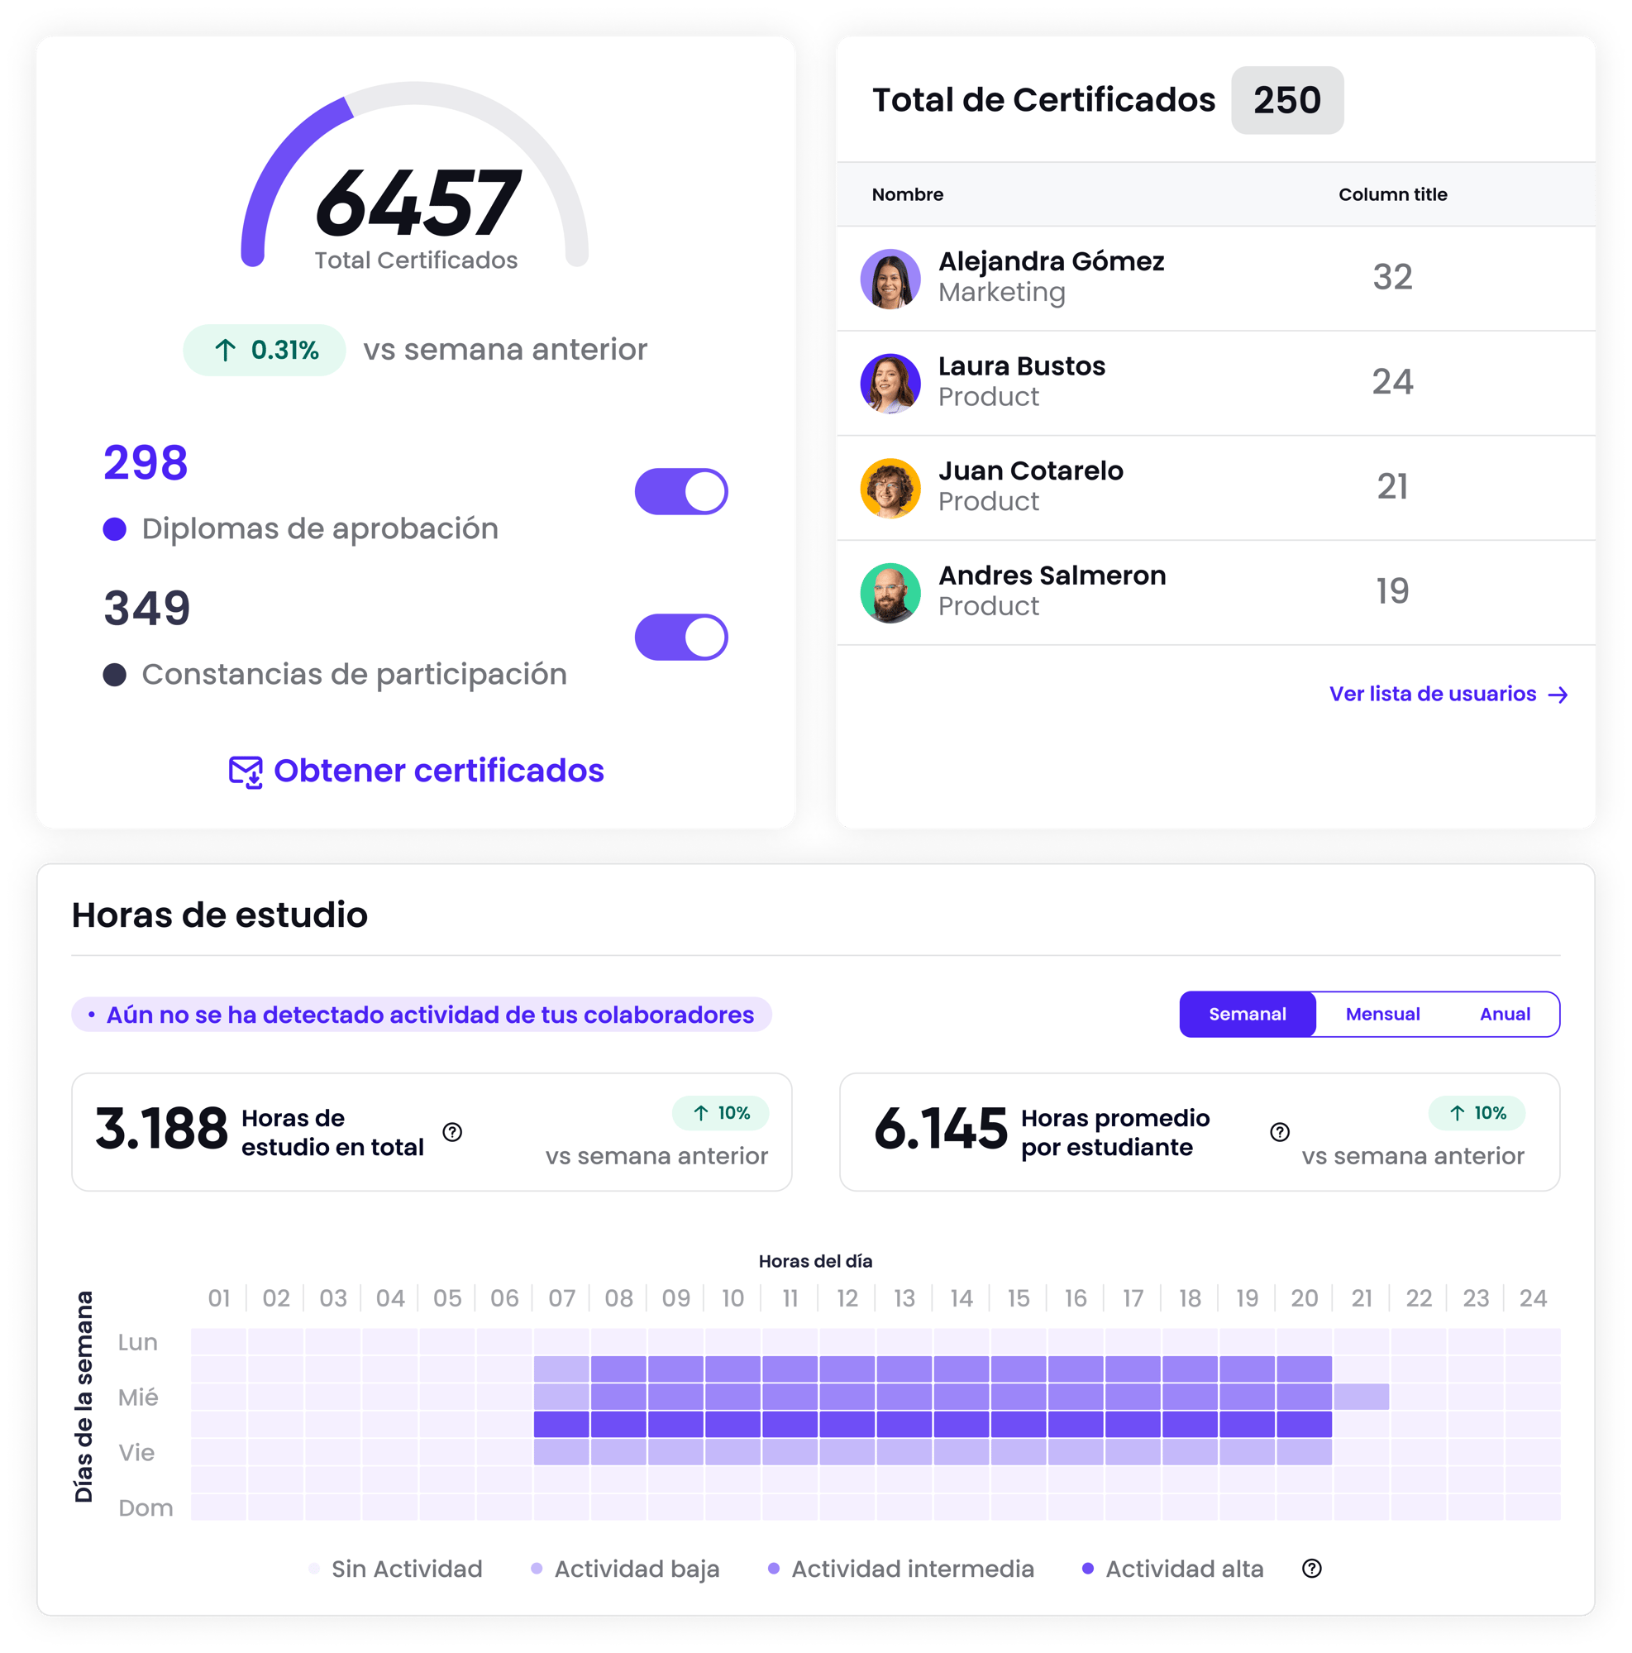Image resolution: width=1632 pixels, height=1653 pixels.
Task: Click the 250 certificates count badge
Action: [x=1286, y=100]
